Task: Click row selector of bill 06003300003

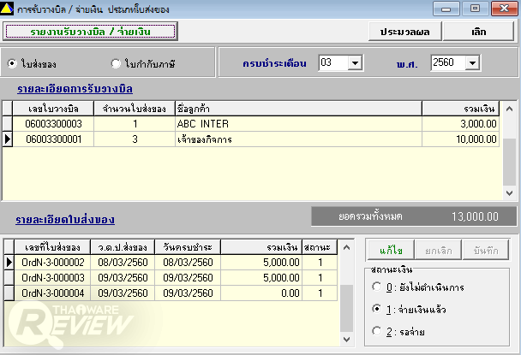Action: (x=8, y=124)
